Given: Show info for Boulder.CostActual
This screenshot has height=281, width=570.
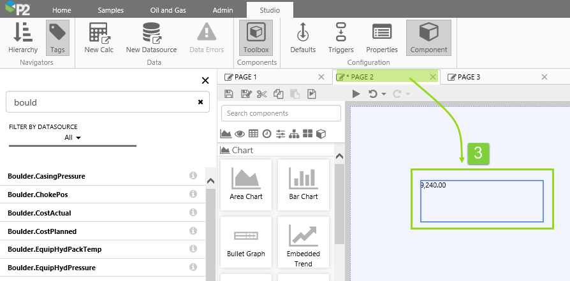Looking at the screenshot, I should 193,212.
